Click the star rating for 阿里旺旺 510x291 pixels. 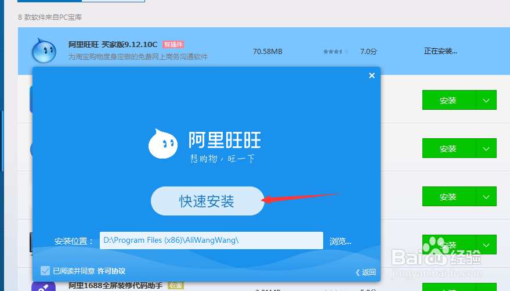pyautogui.click(x=336, y=52)
